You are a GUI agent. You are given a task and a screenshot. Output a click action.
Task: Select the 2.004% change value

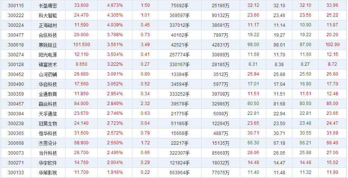point(115,162)
